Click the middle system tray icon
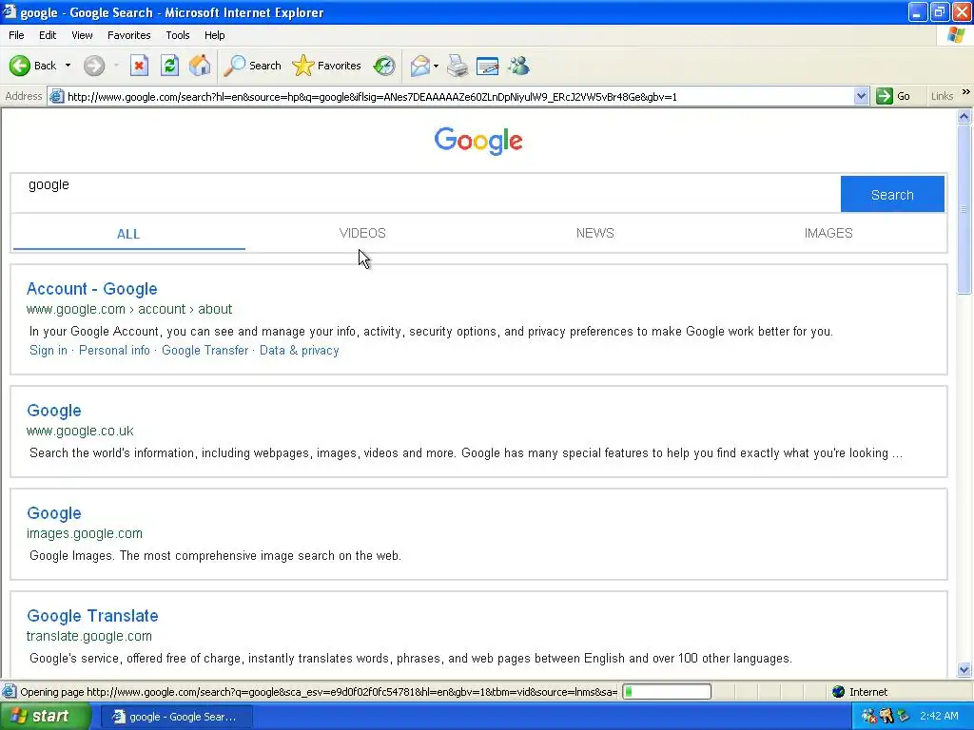974x730 pixels. click(886, 717)
